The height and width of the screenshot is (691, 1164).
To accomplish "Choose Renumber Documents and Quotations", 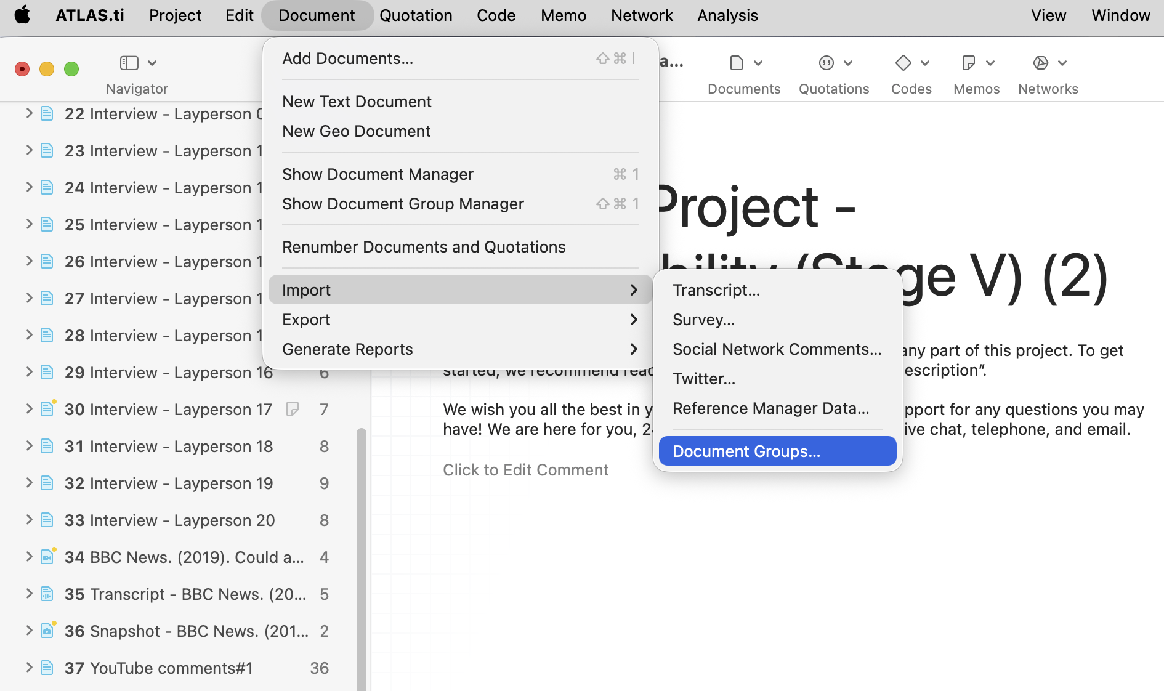I will coord(461,247).
